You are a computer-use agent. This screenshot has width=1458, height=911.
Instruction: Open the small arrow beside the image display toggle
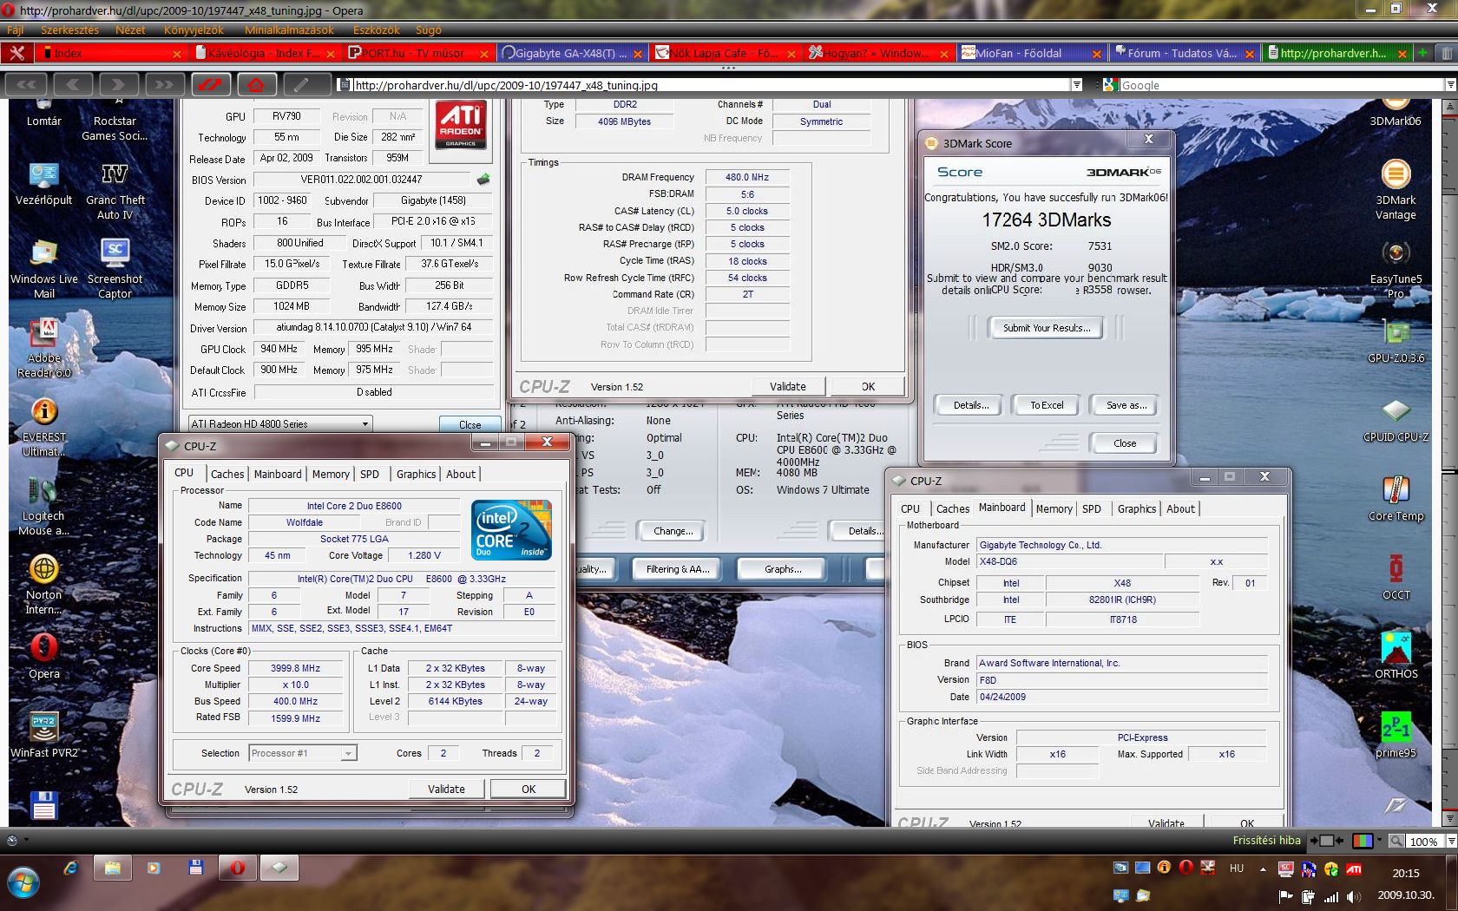coord(1379,841)
